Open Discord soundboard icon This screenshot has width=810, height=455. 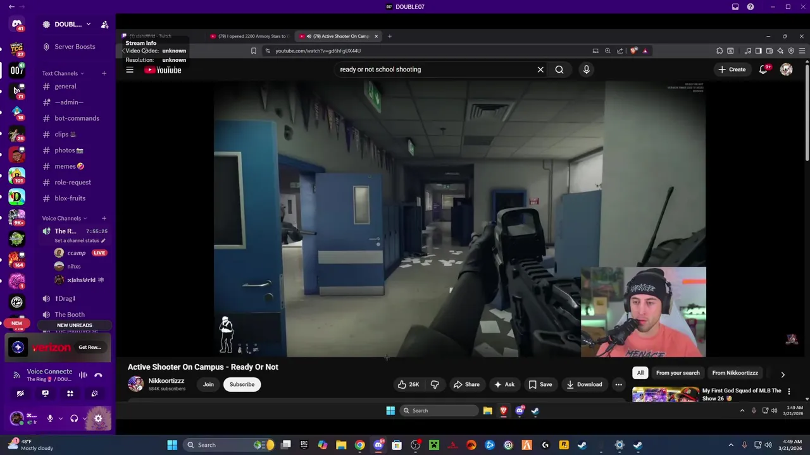click(94, 393)
